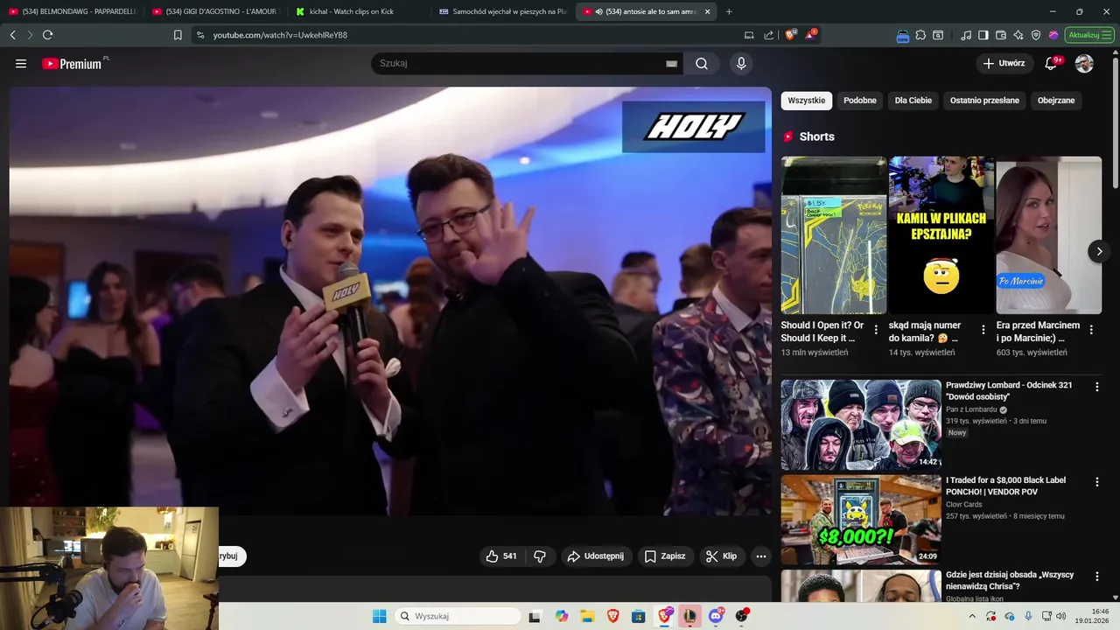Open OBS Studio from the taskbar
The width and height of the screenshot is (1120, 630).
tap(742, 616)
